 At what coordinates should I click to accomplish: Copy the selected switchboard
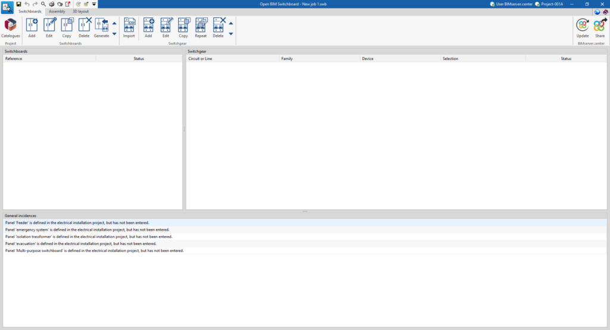pyautogui.click(x=67, y=28)
